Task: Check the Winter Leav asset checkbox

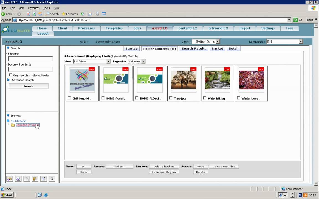Action: click(x=238, y=98)
